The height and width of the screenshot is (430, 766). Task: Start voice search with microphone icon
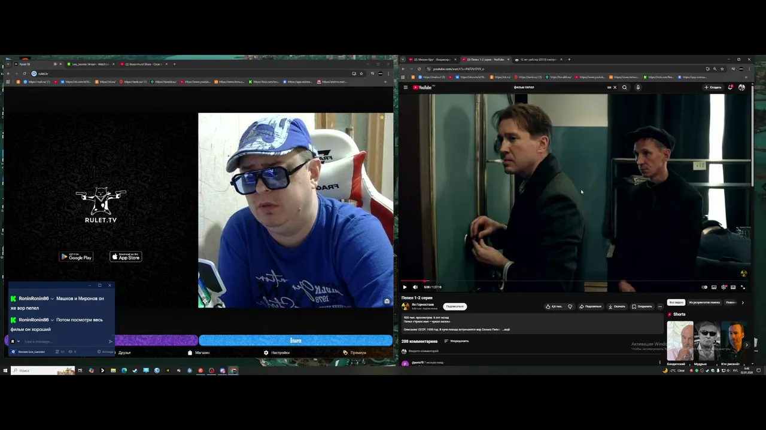638,87
